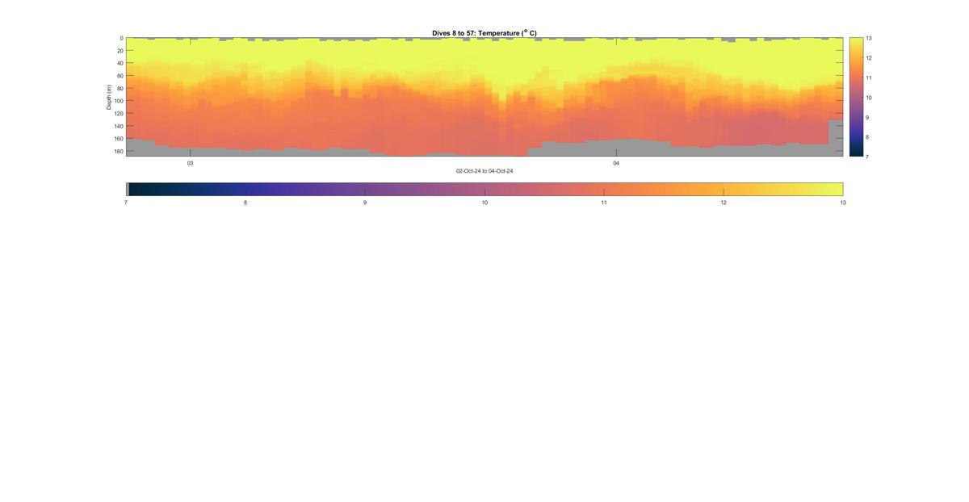Screen dimensions: 969x502
Task: Click the depth tick label '100'
Action: pos(118,101)
